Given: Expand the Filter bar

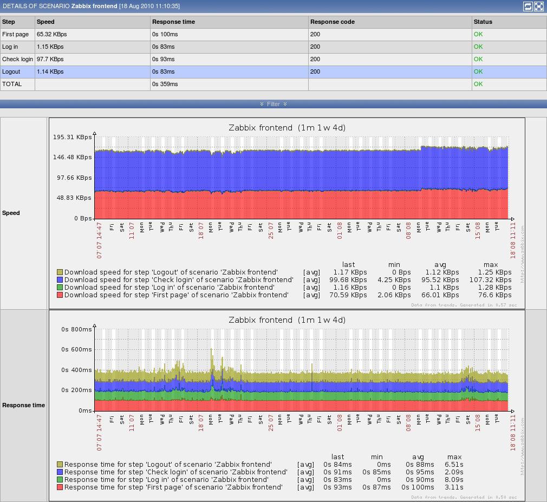Looking at the screenshot, I should click(273, 104).
